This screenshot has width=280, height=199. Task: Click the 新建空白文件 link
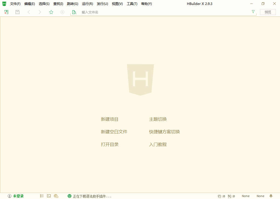114,132
